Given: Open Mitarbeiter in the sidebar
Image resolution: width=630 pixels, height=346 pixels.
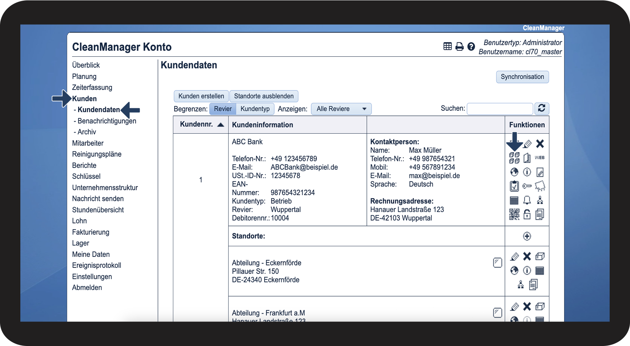Looking at the screenshot, I should coord(88,143).
